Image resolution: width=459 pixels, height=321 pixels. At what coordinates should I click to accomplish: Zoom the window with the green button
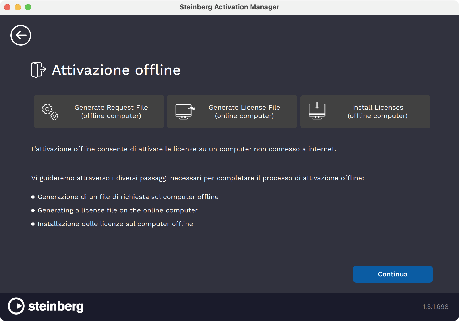point(28,7)
